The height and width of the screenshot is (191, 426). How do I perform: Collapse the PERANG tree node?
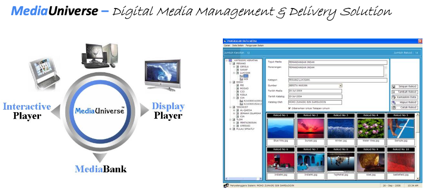(x=230, y=63)
